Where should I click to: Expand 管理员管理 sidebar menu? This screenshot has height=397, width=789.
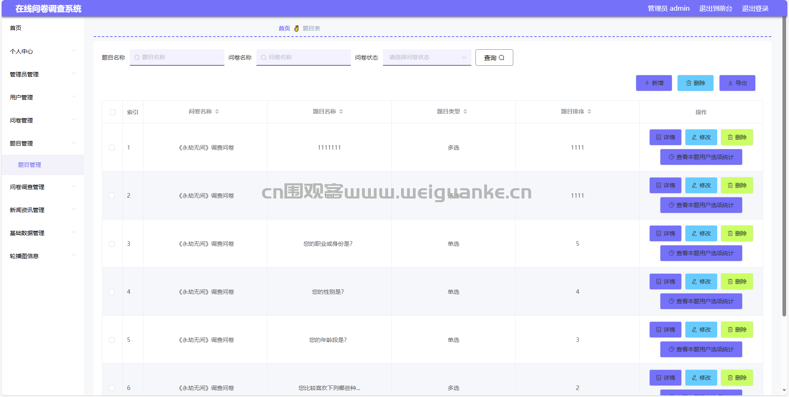(x=43, y=74)
